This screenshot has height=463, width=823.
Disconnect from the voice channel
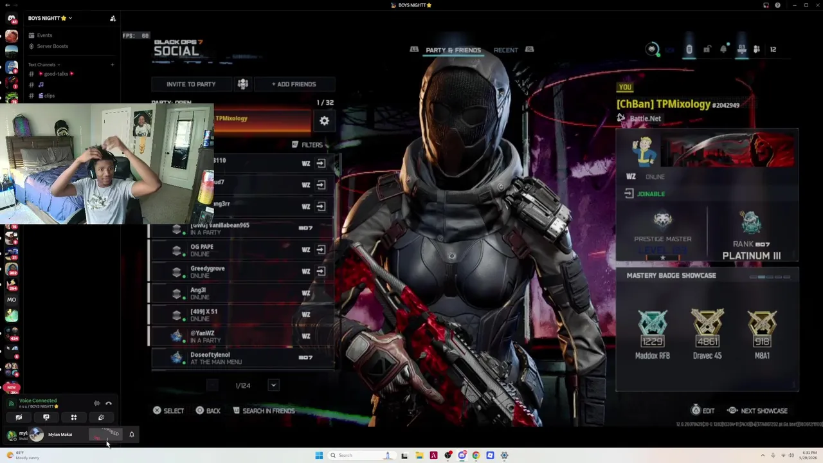109,403
